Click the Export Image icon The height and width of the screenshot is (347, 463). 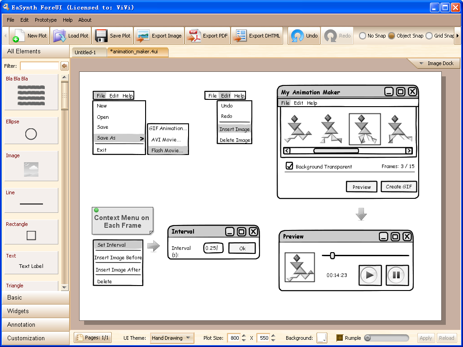(x=143, y=36)
